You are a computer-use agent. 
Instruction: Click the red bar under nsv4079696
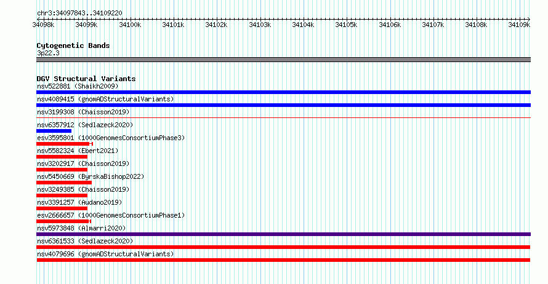[283, 260]
